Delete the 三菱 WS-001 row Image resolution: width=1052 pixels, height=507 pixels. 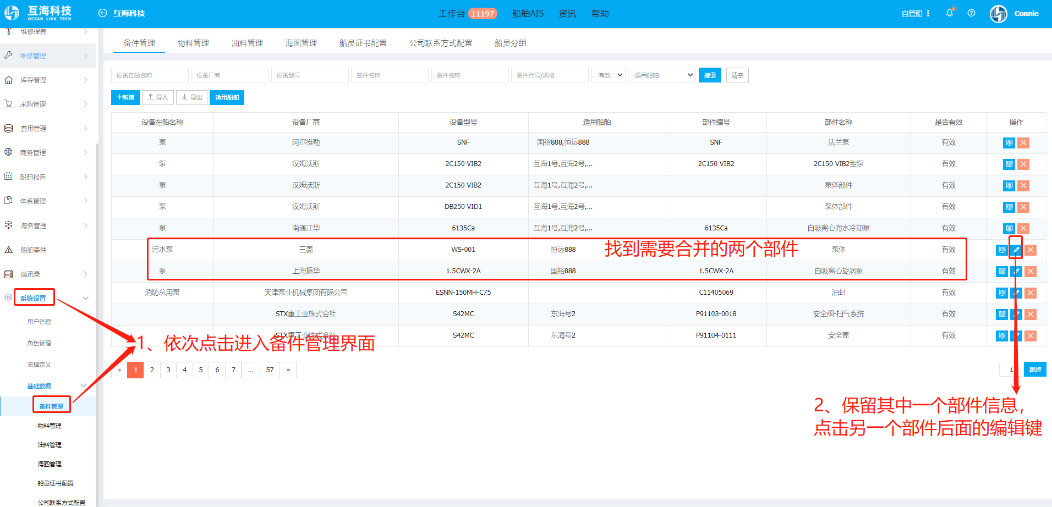1031,250
